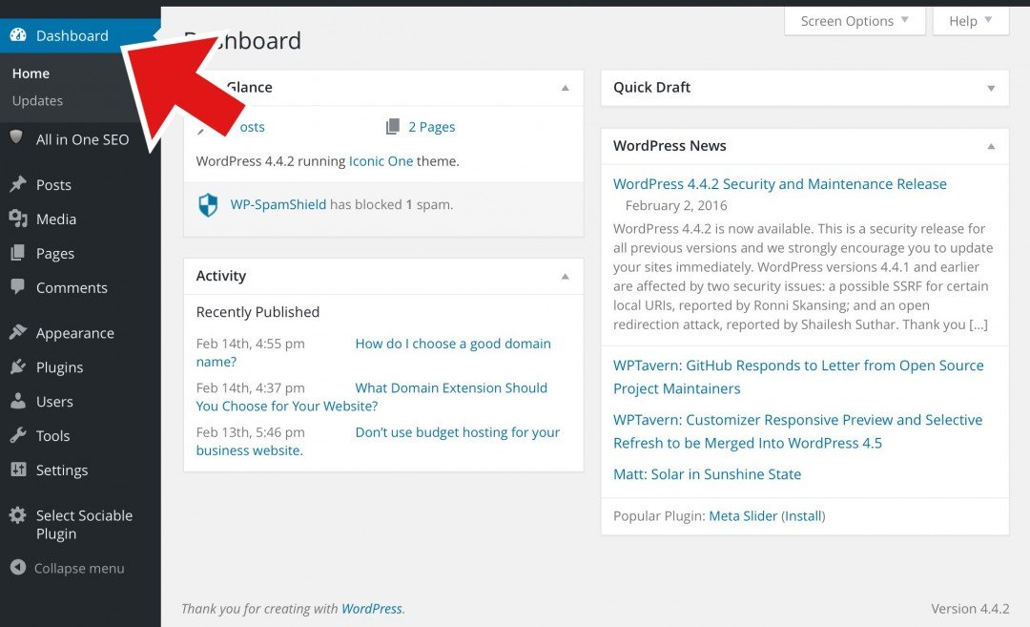Screen dimensions: 1030x627
Task: Open WPTavern GitHub Responds article
Action: (798, 377)
